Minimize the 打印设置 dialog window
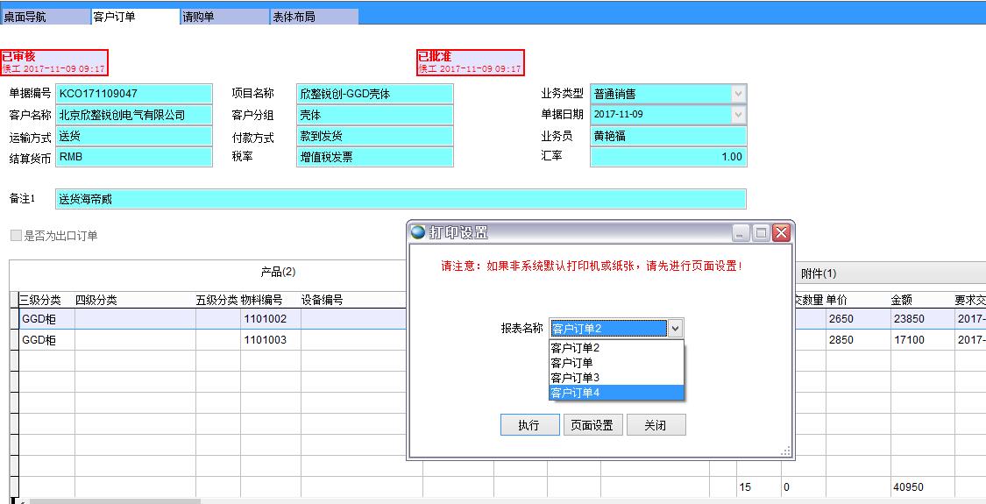The width and height of the screenshot is (986, 504). click(x=741, y=232)
